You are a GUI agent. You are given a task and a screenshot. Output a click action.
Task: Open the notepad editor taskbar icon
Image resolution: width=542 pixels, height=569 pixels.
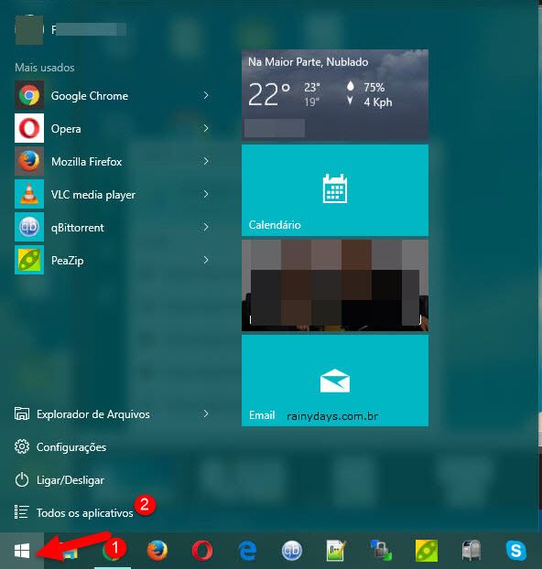336,551
